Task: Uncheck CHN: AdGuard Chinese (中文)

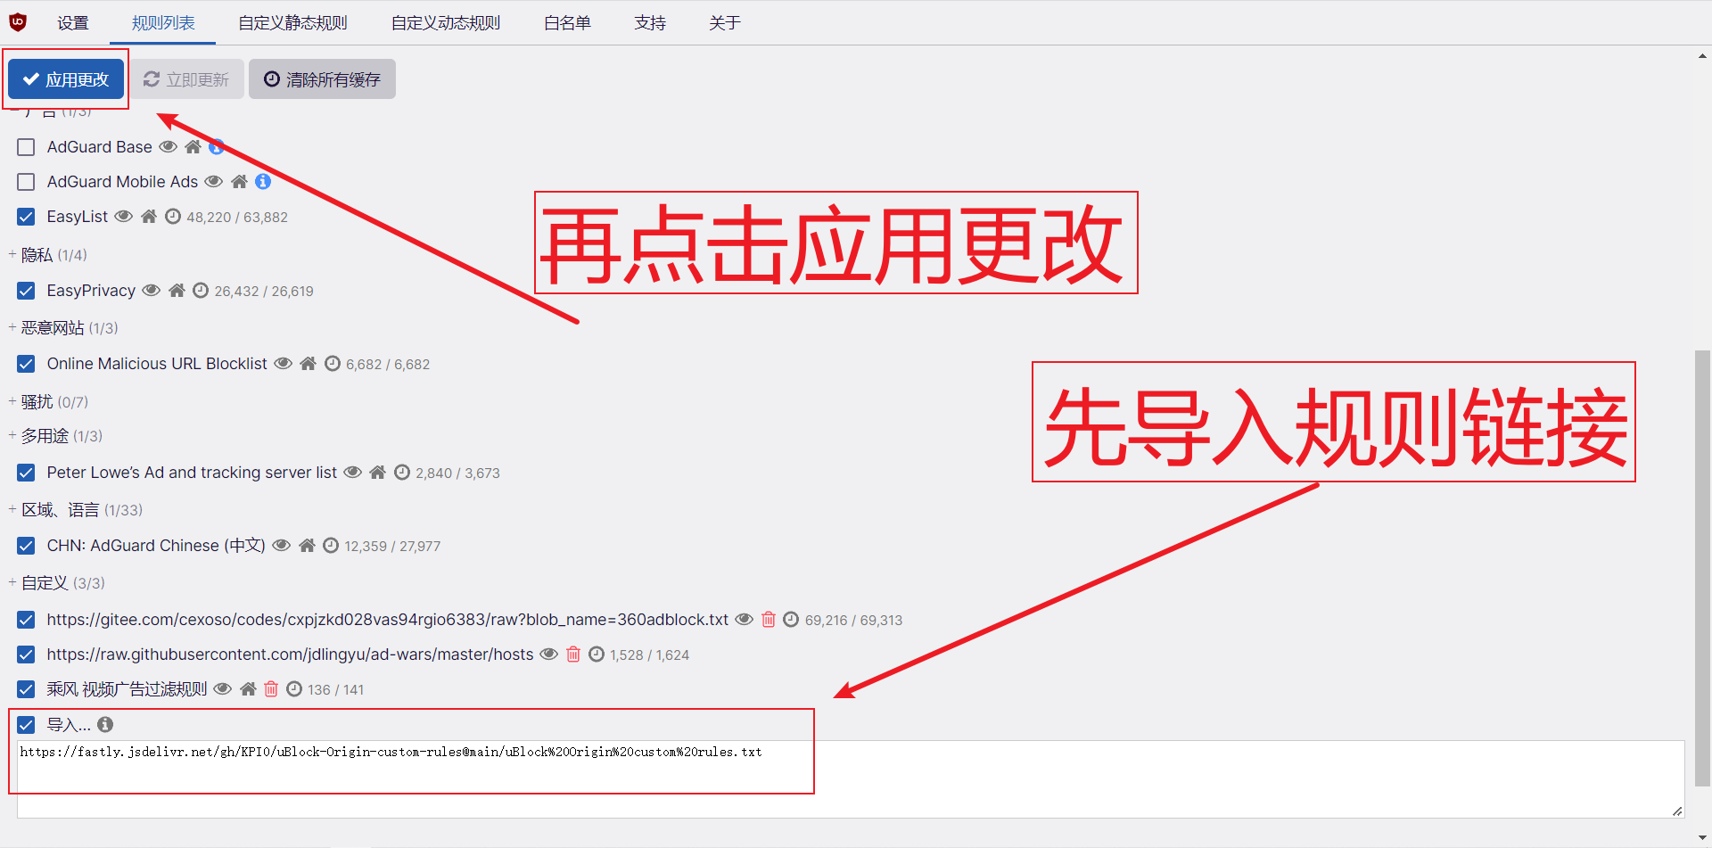Action: 26,546
